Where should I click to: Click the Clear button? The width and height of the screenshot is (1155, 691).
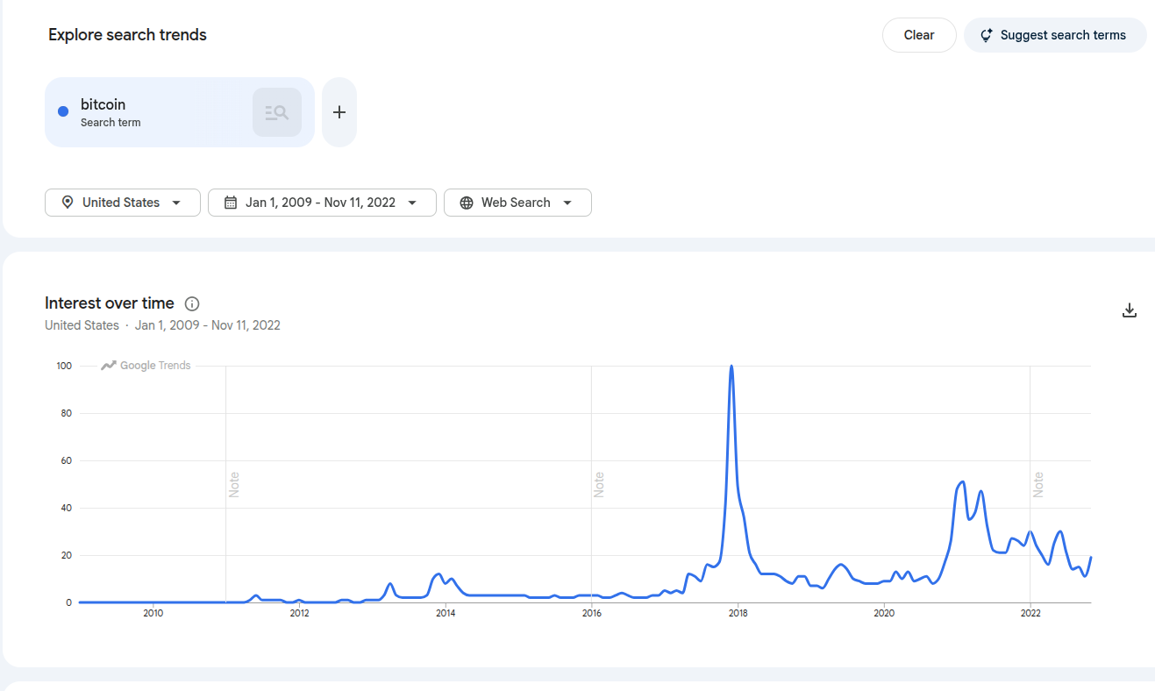919,35
